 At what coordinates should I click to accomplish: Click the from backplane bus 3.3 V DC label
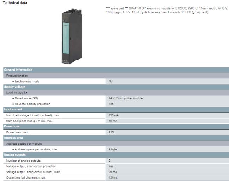[30, 121]
